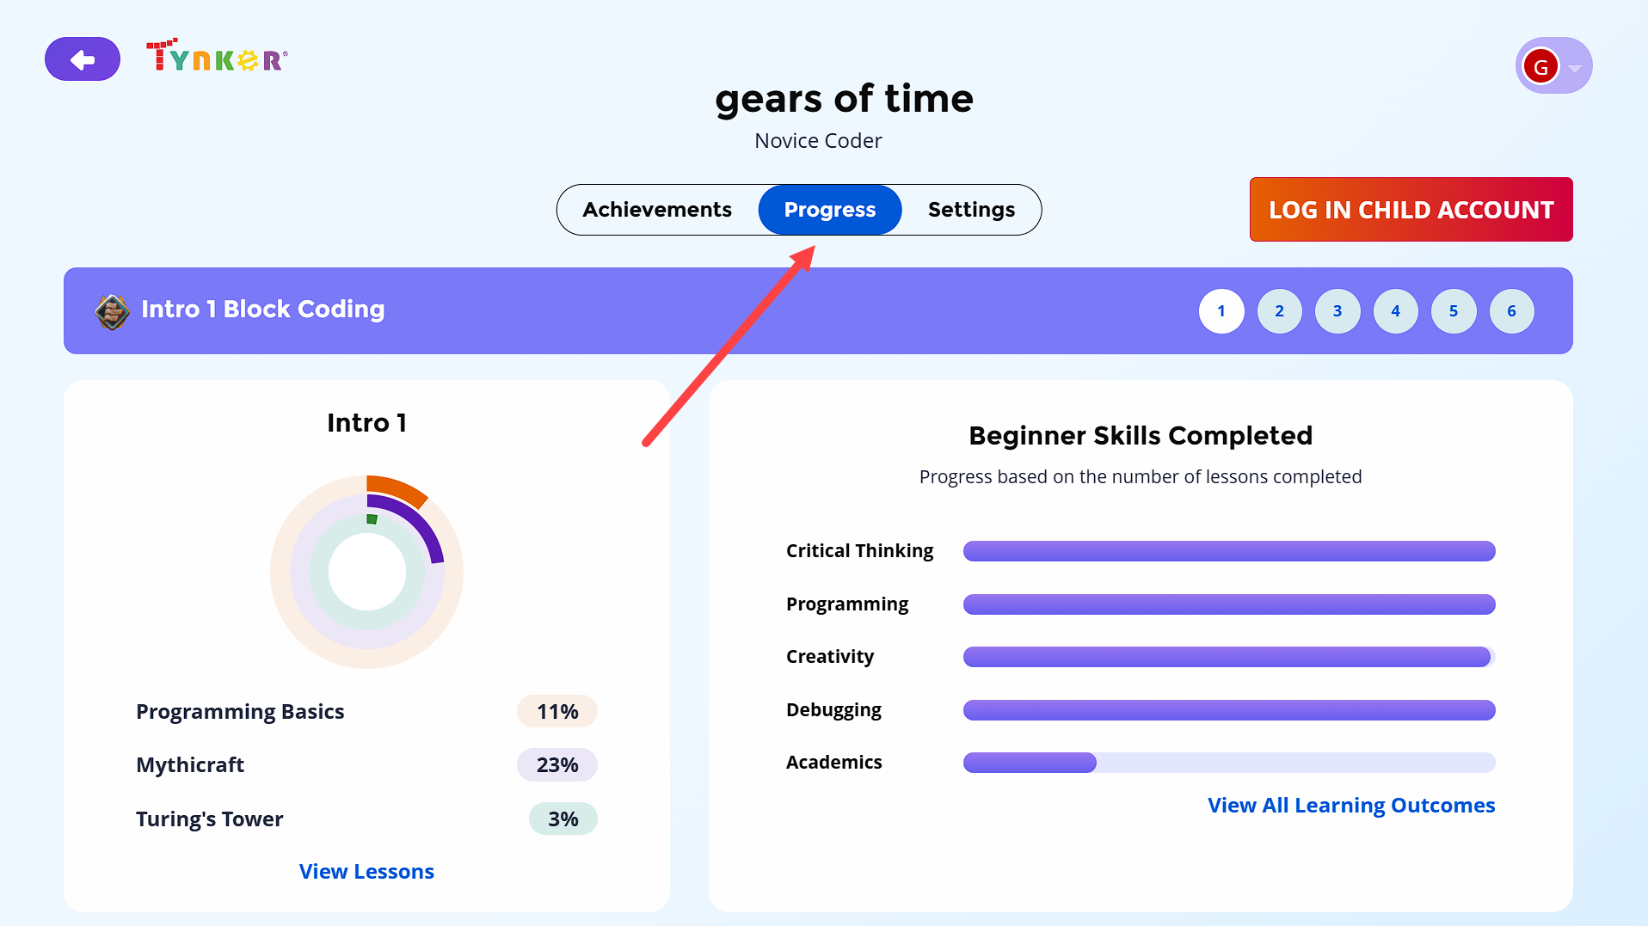Screen dimensions: 1648x926
Task: Click the Creativity skill progress bar
Action: click(1229, 657)
